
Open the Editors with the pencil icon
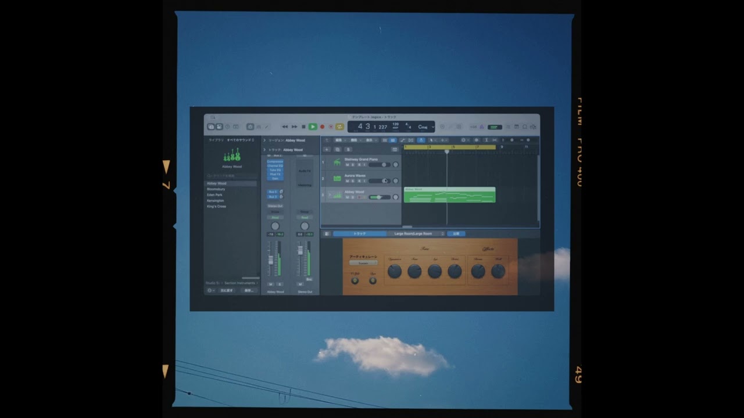[267, 127]
